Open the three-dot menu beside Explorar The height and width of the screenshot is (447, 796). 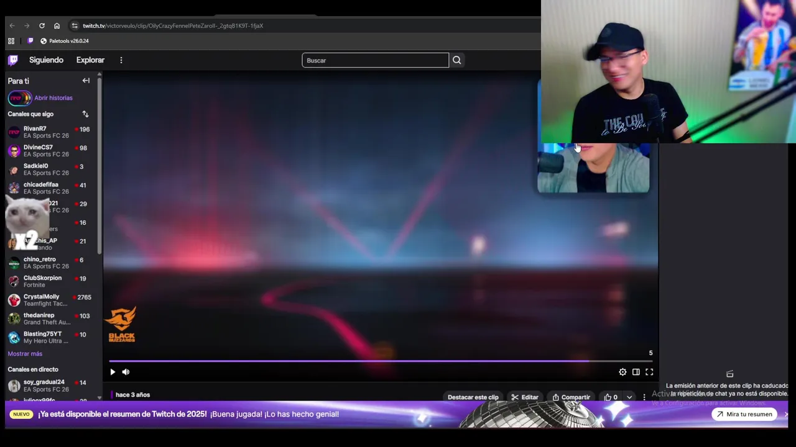tap(121, 60)
